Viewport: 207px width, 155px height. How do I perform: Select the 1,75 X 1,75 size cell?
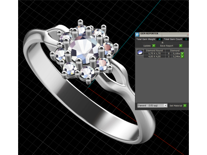point(154,53)
